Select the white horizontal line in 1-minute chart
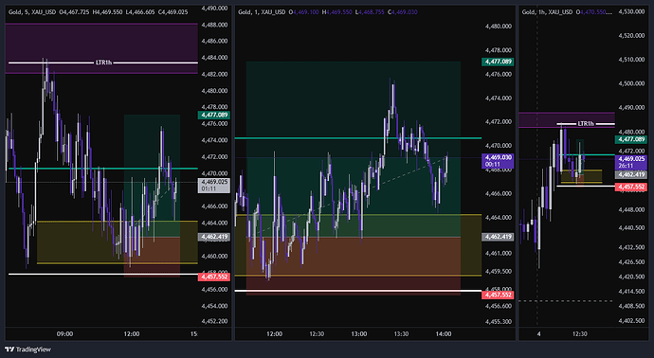This screenshot has height=358, width=654. point(358,291)
